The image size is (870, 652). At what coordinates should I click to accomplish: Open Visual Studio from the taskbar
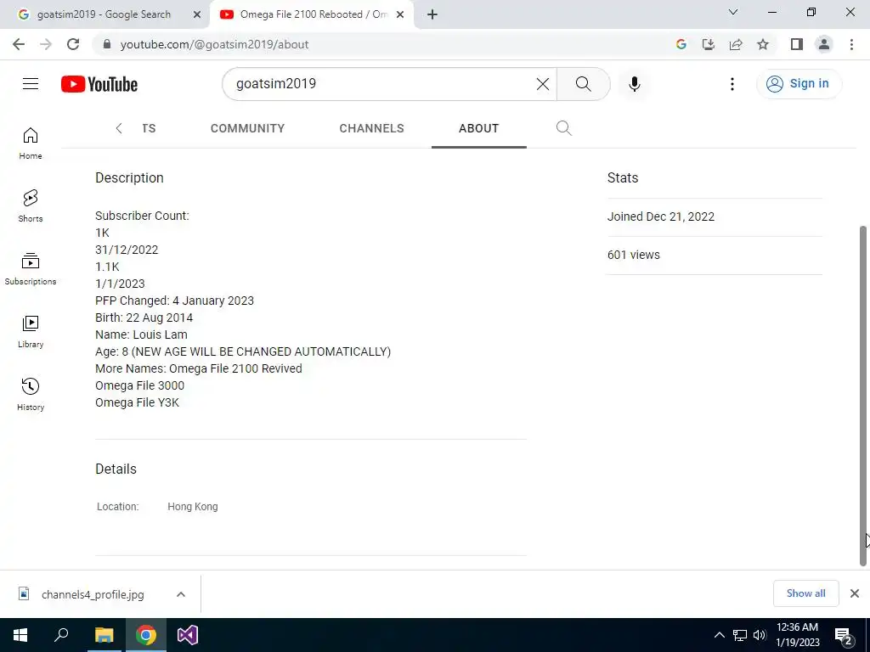click(x=188, y=635)
